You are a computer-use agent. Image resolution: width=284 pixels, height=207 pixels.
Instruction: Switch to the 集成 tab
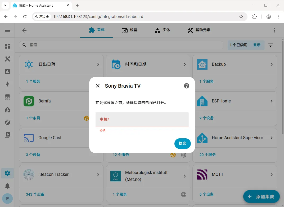pos(97,30)
